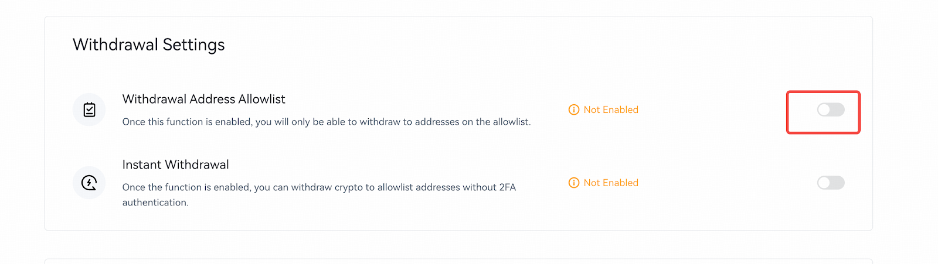Select the Instant Withdrawal title
This screenshot has height=264, width=938.
tap(175, 164)
